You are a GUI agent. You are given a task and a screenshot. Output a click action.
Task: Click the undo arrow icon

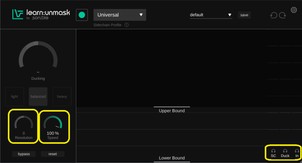[x=274, y=15]
